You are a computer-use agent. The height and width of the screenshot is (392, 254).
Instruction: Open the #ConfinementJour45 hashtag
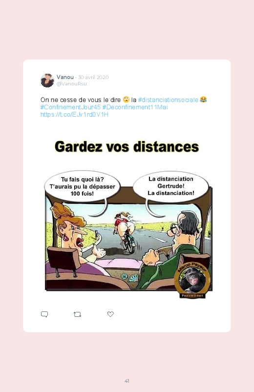70,107
